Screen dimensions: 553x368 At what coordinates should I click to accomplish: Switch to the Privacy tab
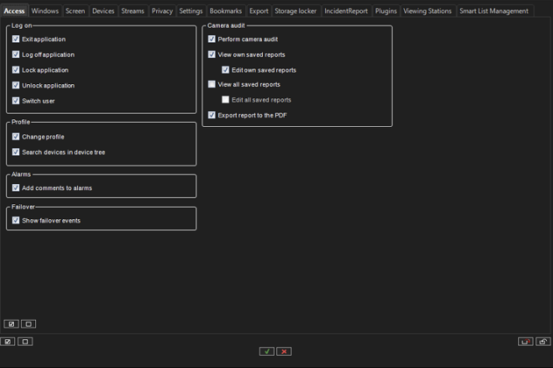point(162,11)
